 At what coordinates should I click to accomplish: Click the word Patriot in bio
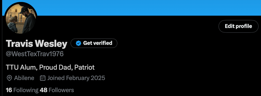point(84,67)
